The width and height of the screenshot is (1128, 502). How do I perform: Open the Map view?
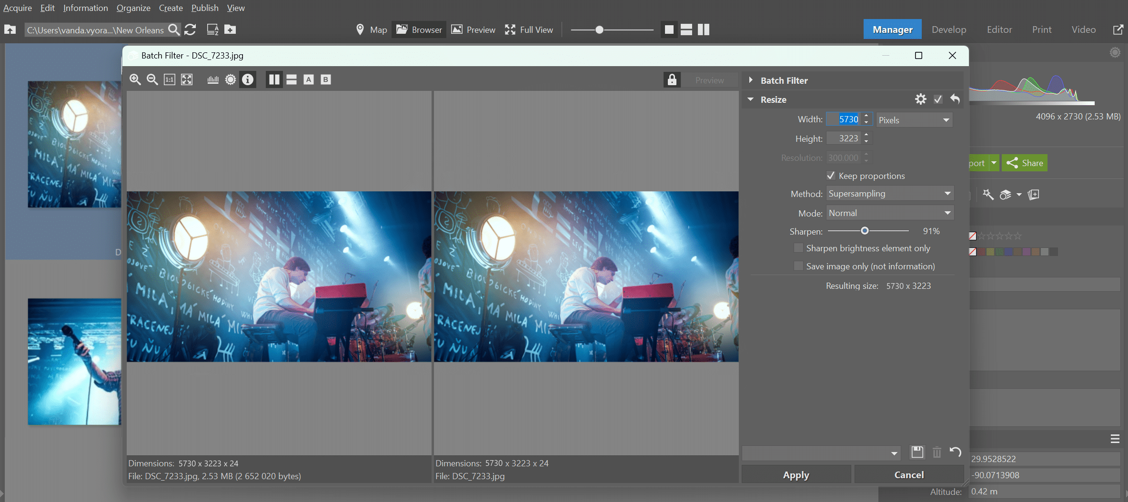point(372,30)
